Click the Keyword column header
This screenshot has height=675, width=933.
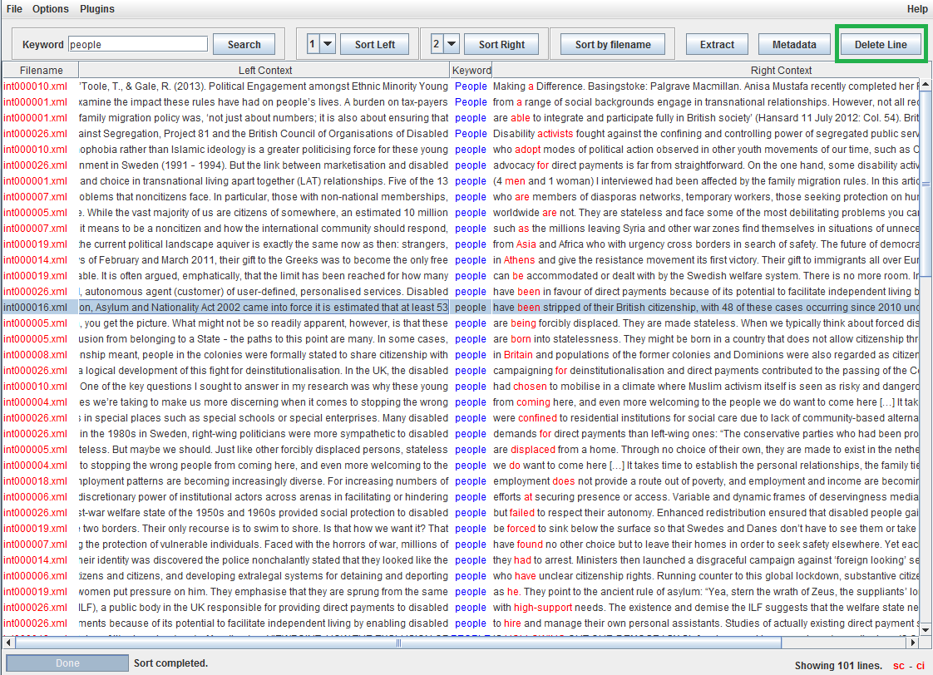pos(471,70)
